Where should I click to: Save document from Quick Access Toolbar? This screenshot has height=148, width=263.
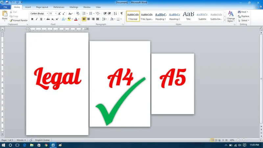coord(7,2)
